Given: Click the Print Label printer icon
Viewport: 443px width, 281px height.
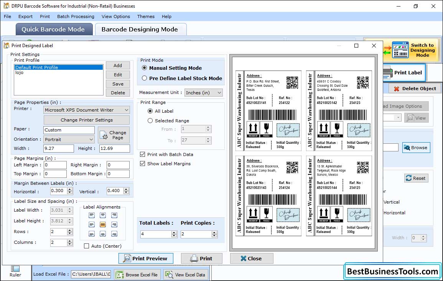Looking at the screenshot, I should [388, 73].
